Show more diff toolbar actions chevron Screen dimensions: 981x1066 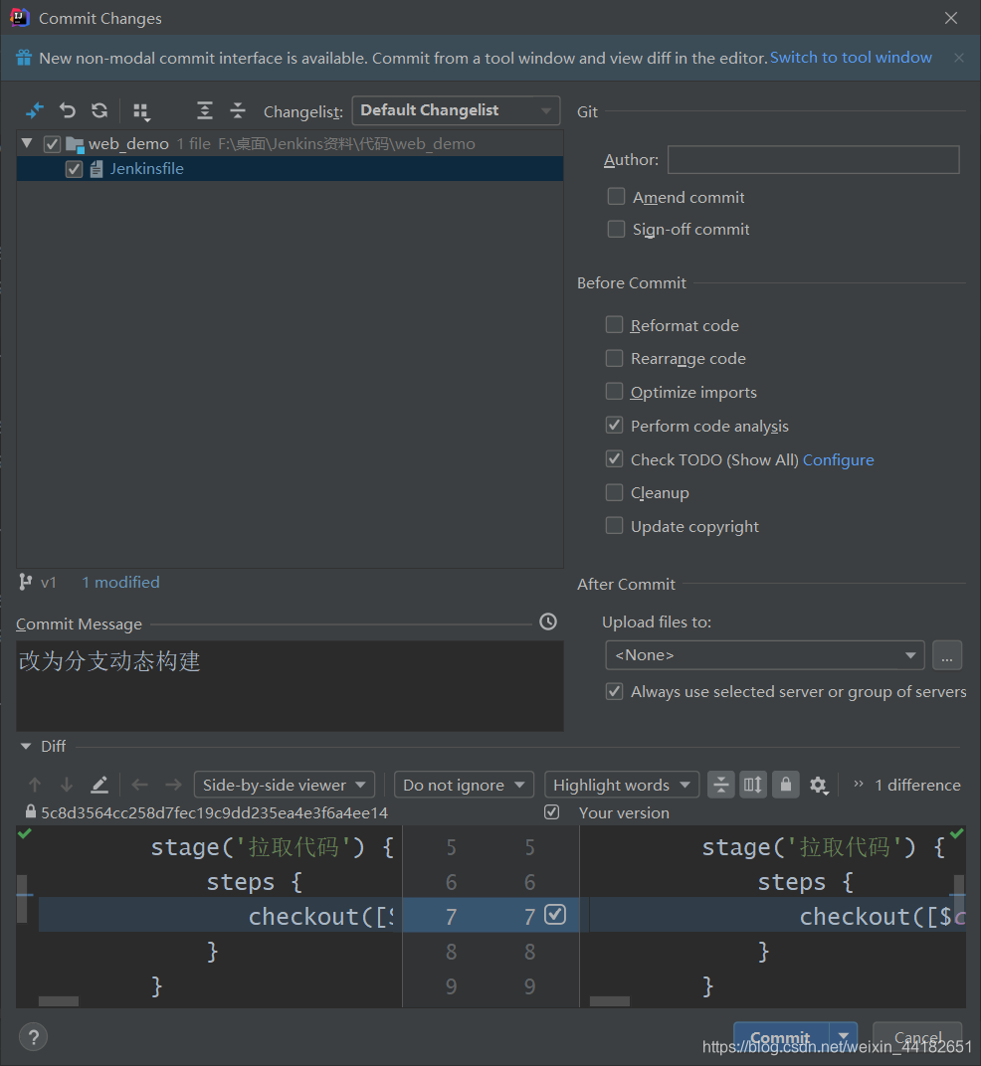pyautogui.click(x=859, y=784)
